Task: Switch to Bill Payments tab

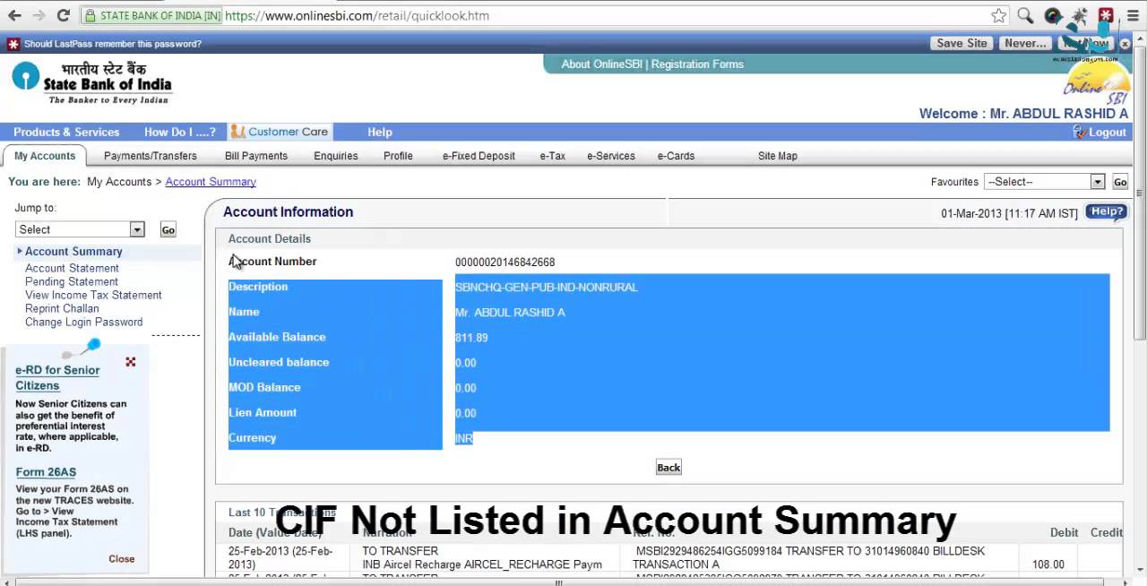Action: coord(256,156)
